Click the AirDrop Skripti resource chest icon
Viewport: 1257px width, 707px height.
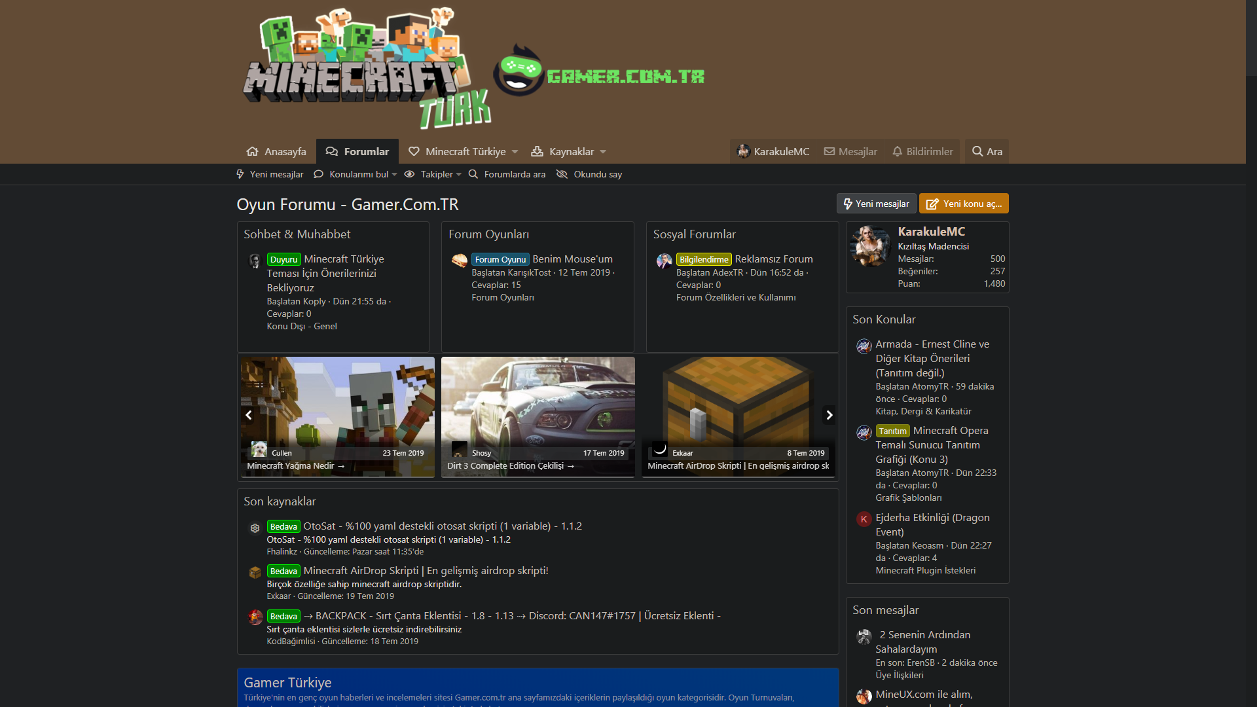(255, 572)
